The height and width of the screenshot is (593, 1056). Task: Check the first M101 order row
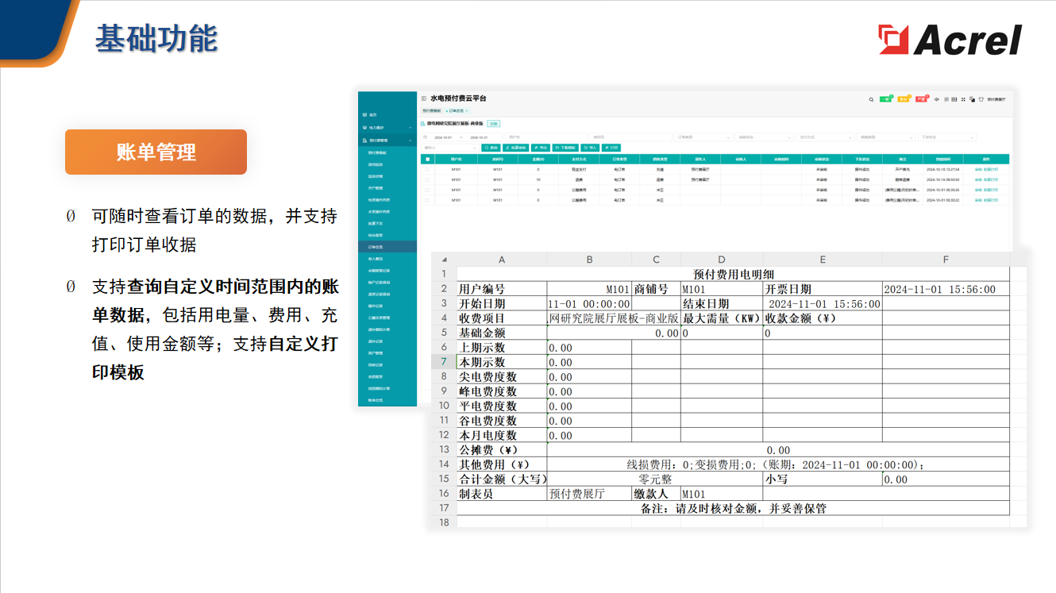coord(427,169)
